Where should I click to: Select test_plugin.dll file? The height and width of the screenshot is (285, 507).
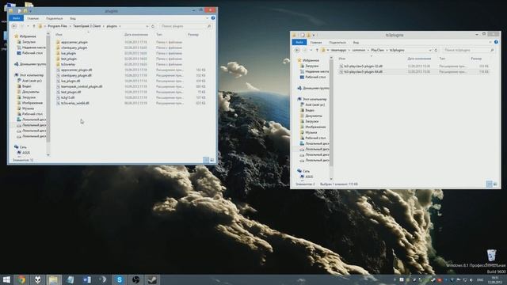point(71,92)
